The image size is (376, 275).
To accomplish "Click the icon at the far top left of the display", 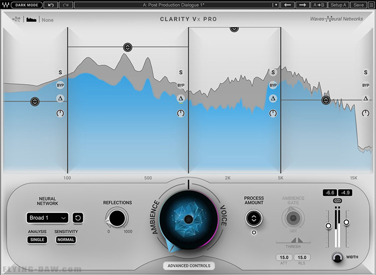I will tap(17, 19).
